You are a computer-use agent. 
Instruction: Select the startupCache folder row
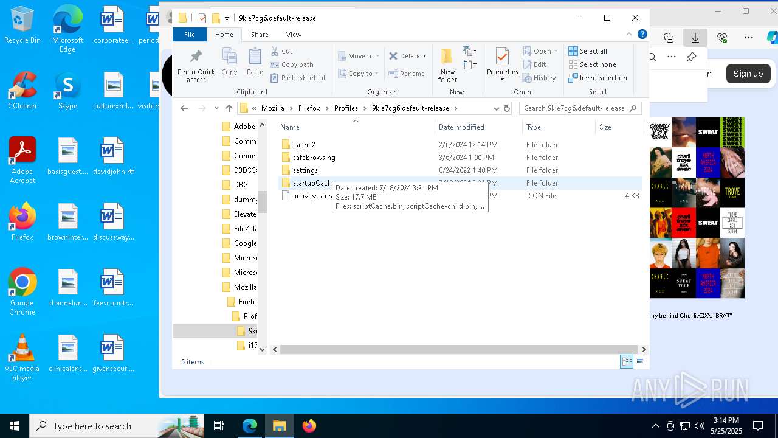(x=461, y=183)
